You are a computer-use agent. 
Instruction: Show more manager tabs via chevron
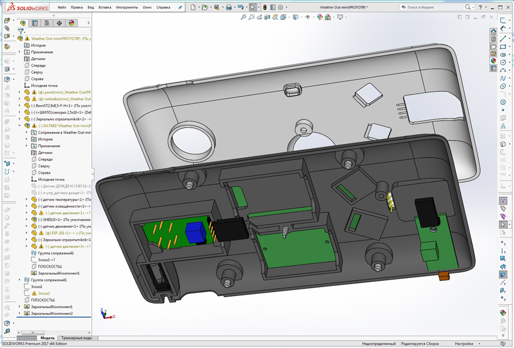(x=88, y=23)
